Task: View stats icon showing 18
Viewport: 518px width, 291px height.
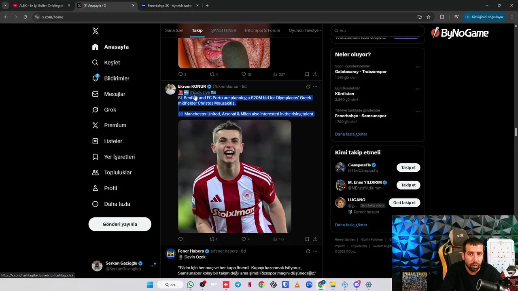Action: click(275, 239)
